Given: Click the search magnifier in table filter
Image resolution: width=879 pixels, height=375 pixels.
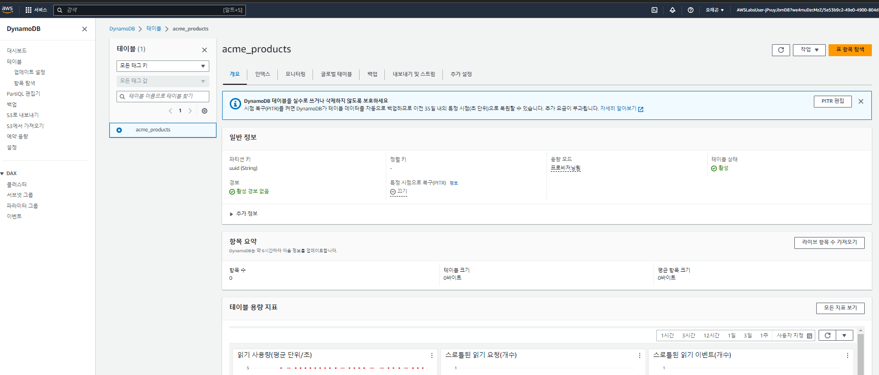Looking at the screenshot, I should 122,97.
